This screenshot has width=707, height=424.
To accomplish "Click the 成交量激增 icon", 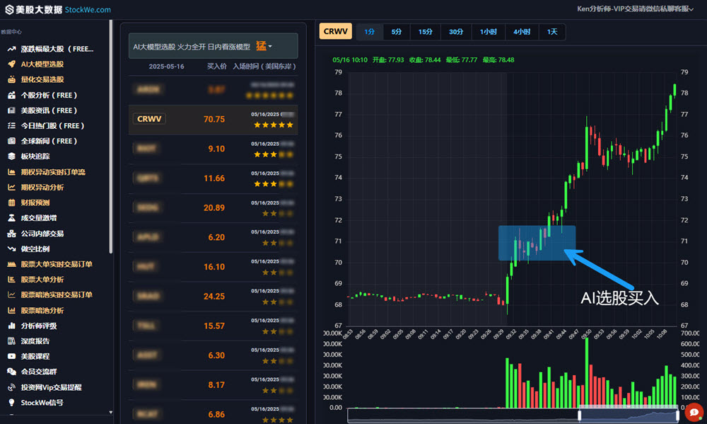I will [11, 217].
